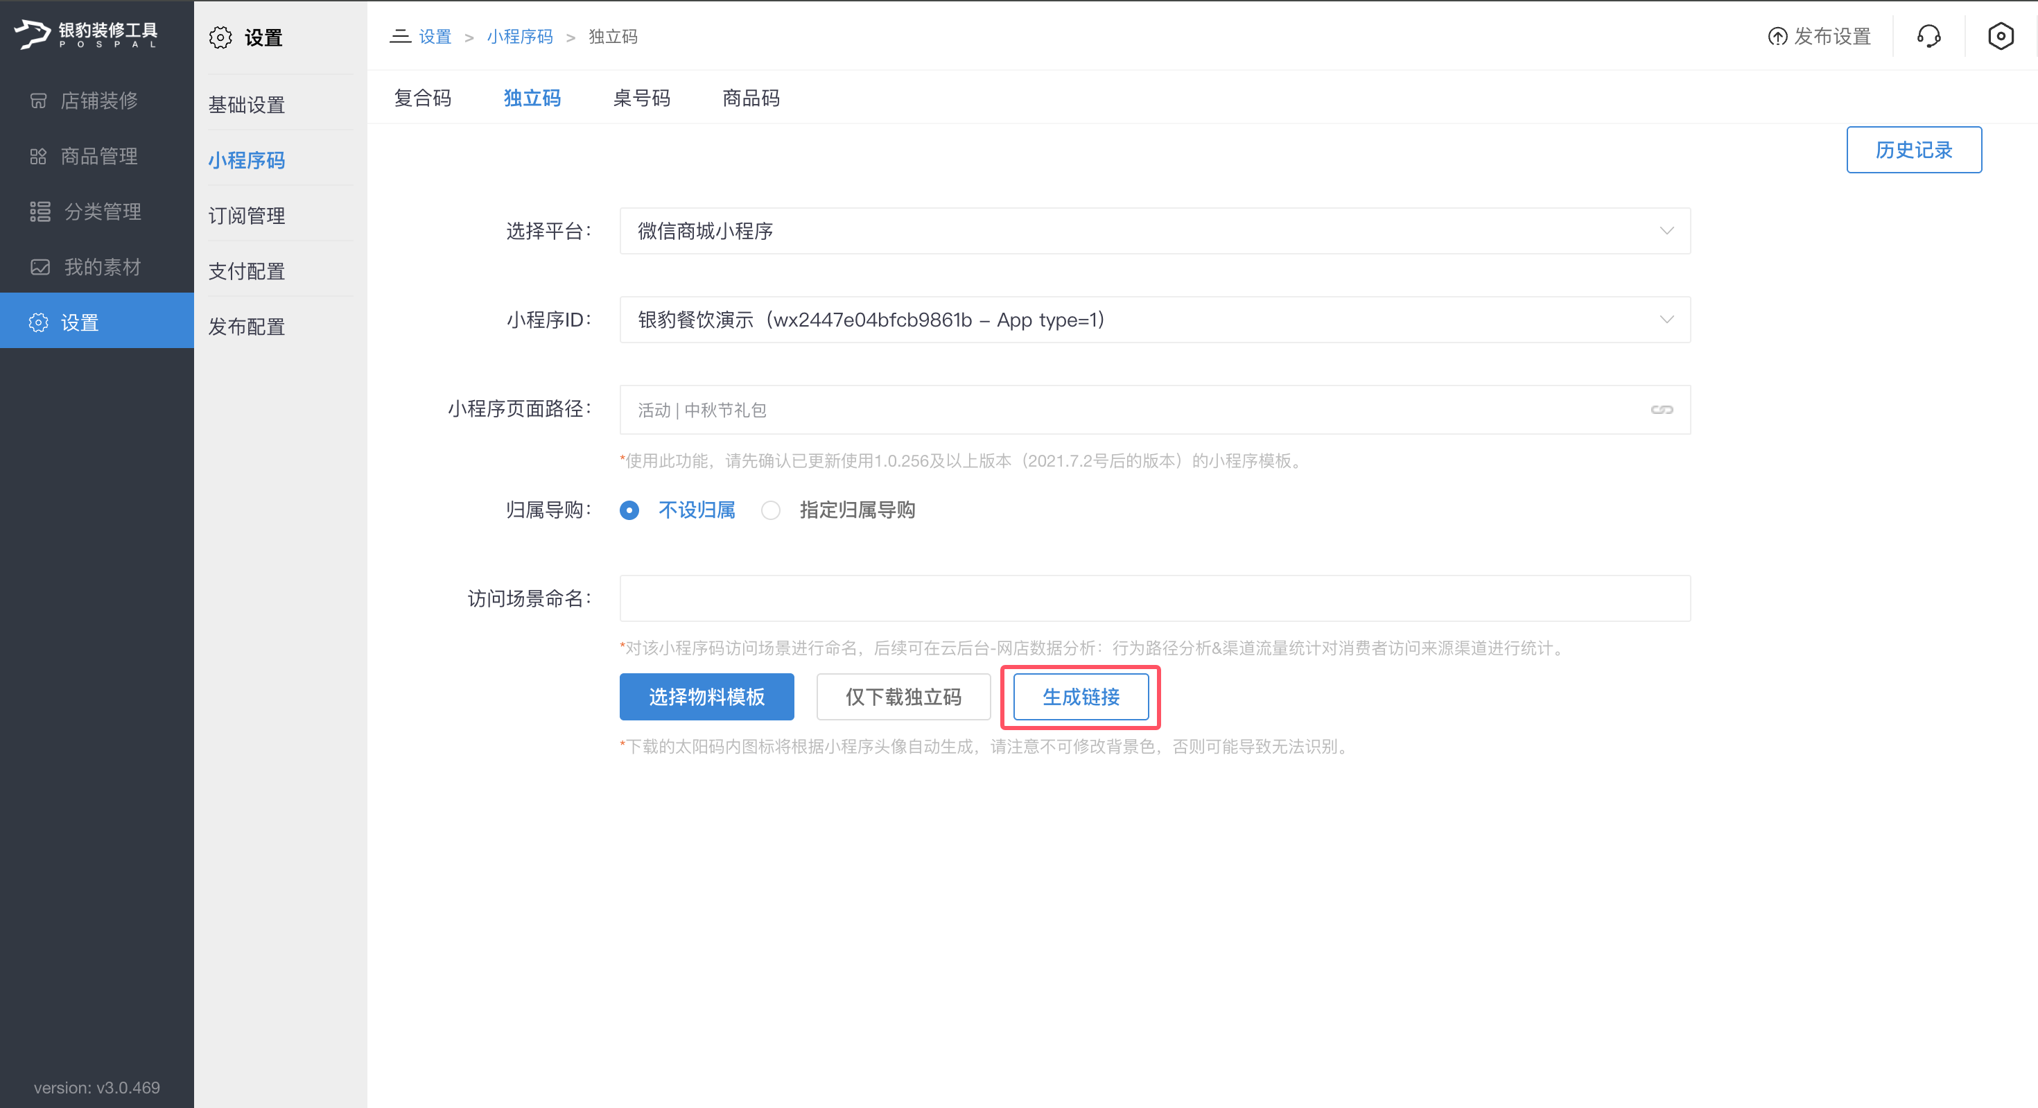Screen dimensions: 2038x1108
Task: Click the grid icon beside 商品管理
Action: coord(38,156)
